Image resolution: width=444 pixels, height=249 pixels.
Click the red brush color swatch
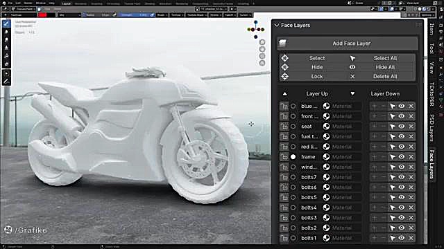[x=42, y=15]
